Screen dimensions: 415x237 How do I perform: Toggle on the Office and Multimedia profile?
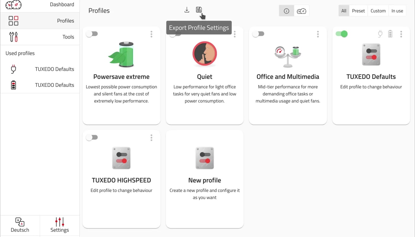pyautogui.click(x=258, y=34)
